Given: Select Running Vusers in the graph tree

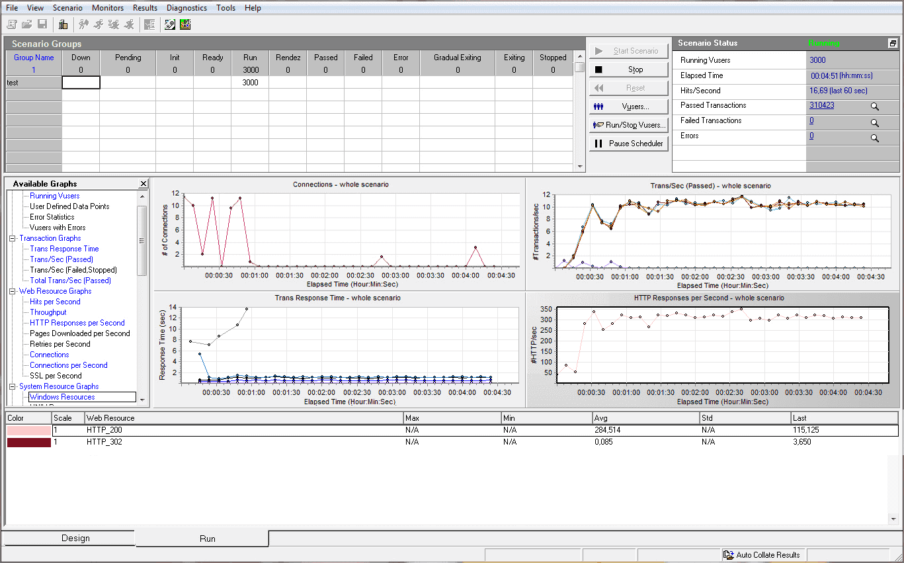Looking at the screenshot, I should click(54, 196).
